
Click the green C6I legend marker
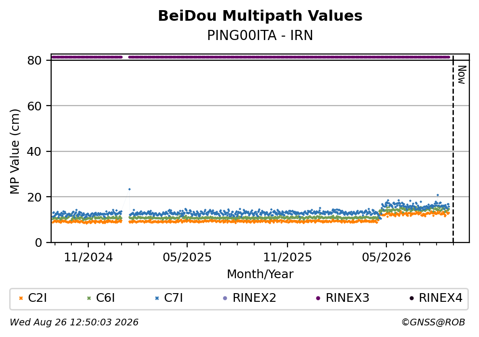pyautogui.click(x=89, y=298)
